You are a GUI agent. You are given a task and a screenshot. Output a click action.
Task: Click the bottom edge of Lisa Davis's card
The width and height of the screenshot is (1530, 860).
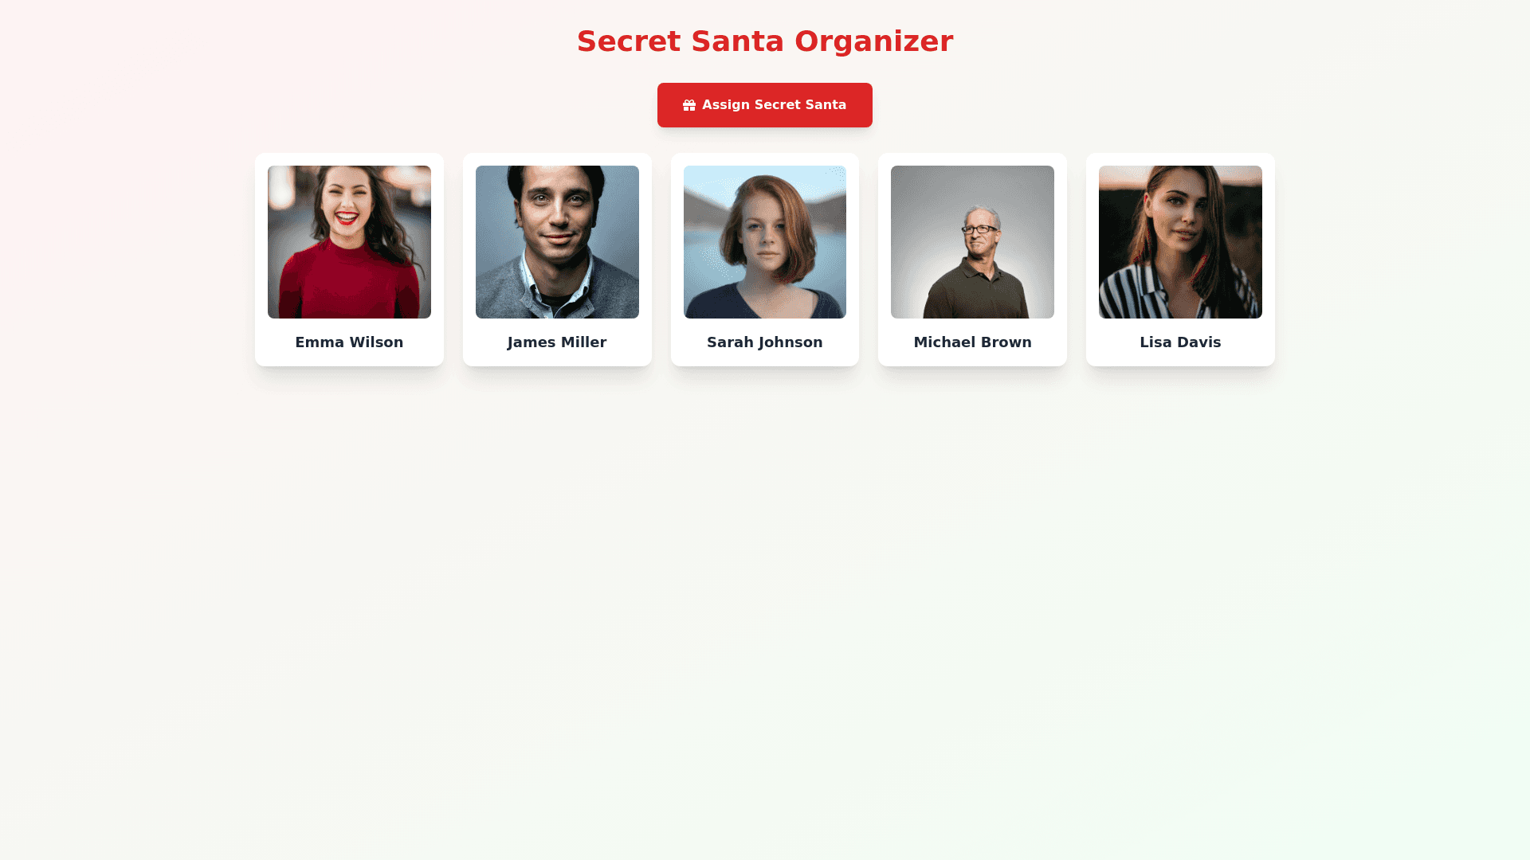tap(1180, 364)
